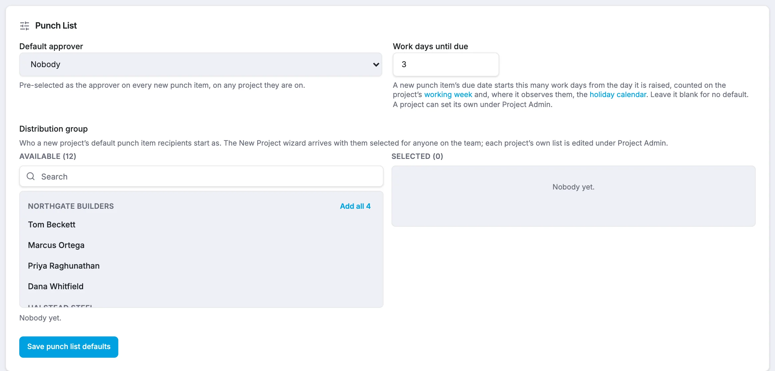Click the Punch List sliders icon

25,26
